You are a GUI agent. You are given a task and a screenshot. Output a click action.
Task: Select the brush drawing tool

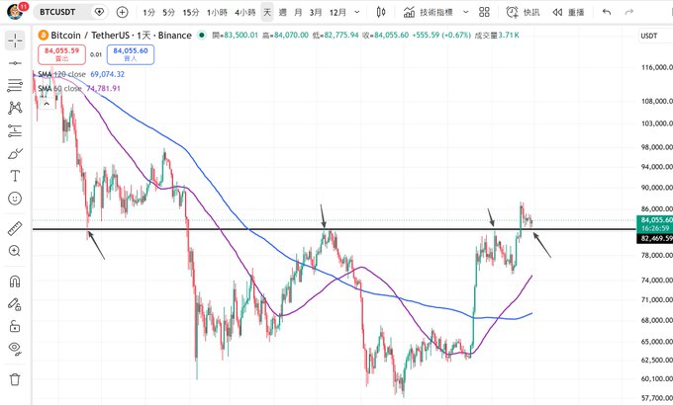pyautogui.click(x=15, y=153)
